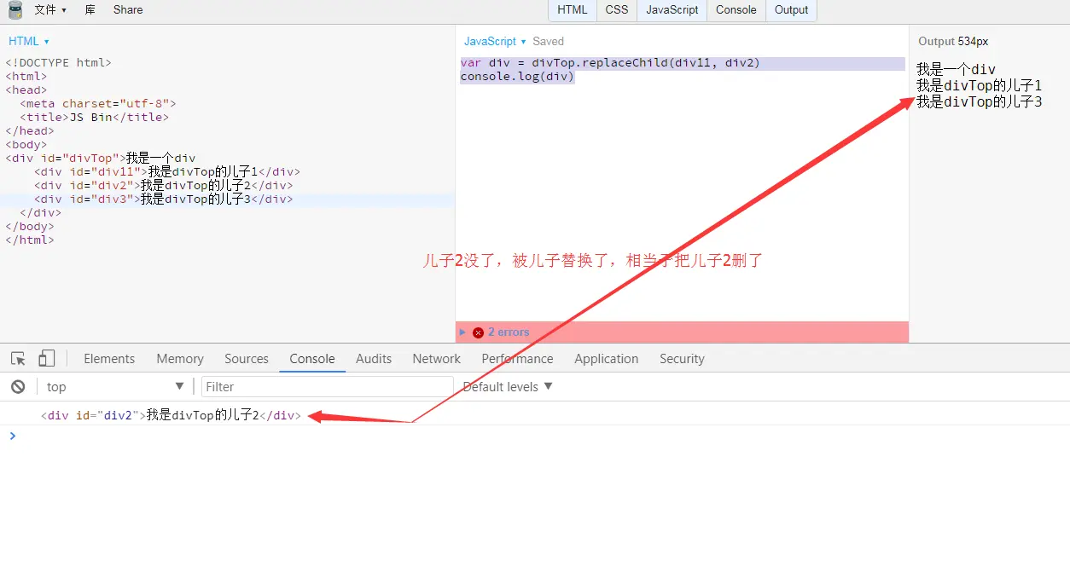Select the inspect element icon
Viewport: 1070px width, 572px height.
click(x=18, y=359)
